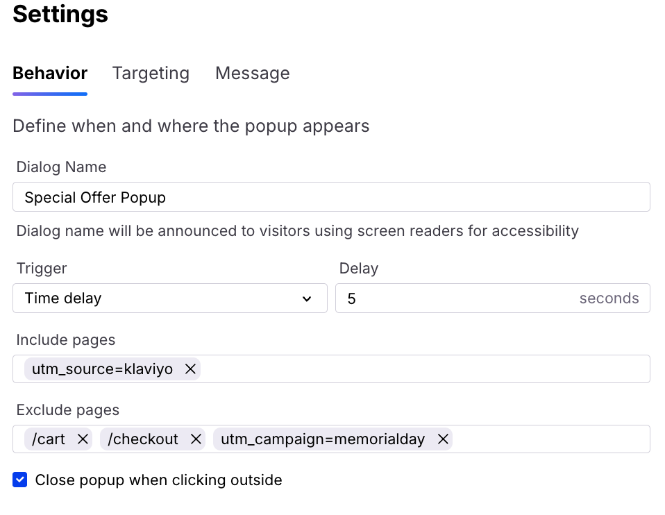Click the Close popup when clicking outside label

(158, 480)
